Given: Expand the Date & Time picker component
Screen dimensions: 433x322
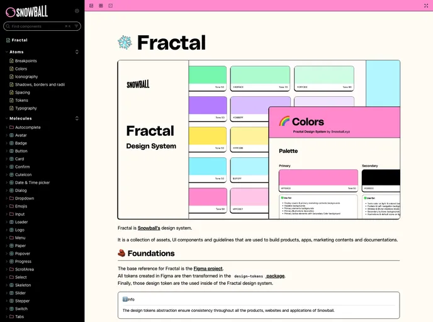Looking at the screenshot, I should tap(7, 182).
